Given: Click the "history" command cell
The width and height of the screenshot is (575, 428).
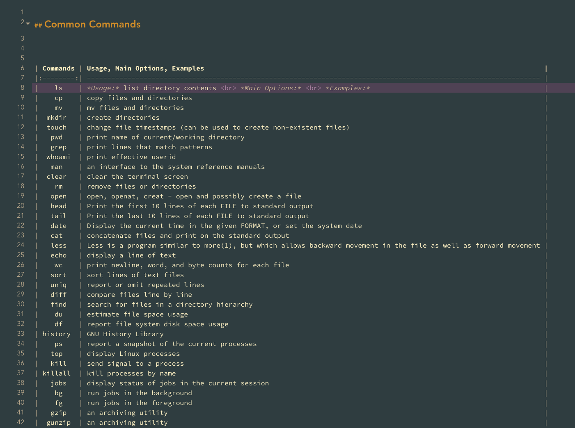Looking at the screenshot, I should [x=57, y=334].
